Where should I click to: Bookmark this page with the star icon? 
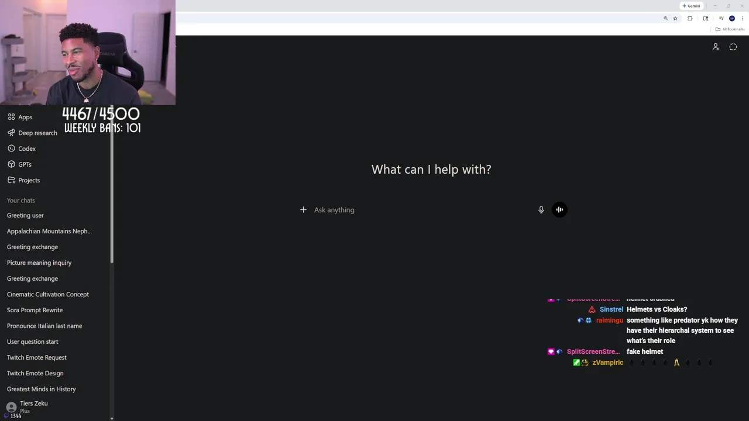click(x=675, y=18)
